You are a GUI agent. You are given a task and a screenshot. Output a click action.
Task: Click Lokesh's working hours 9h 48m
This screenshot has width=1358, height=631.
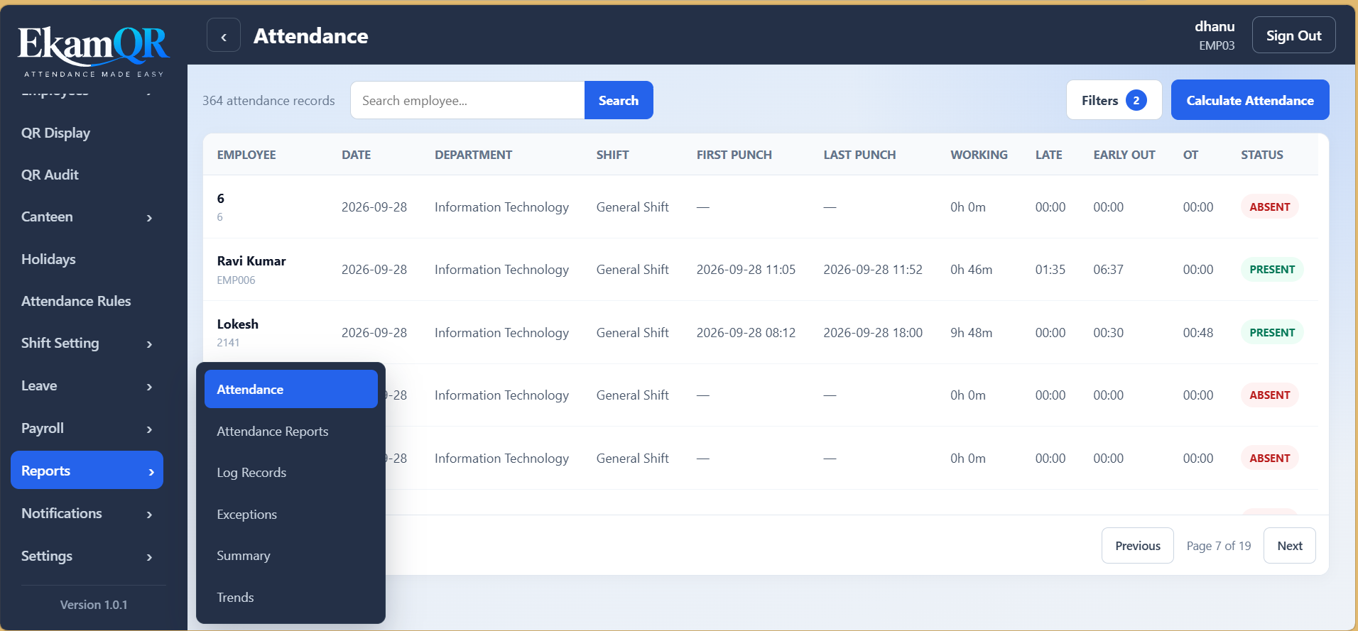(x=971, y=333)
